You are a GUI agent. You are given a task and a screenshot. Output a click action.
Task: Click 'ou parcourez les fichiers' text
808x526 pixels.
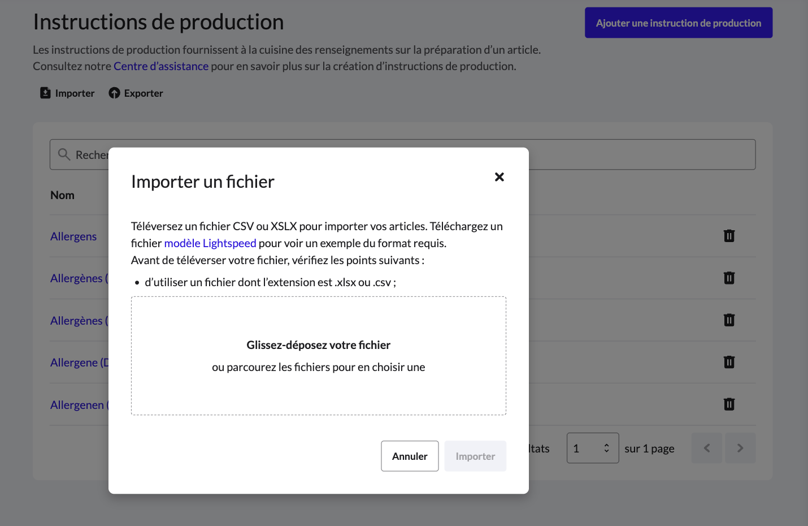point(318,367)
